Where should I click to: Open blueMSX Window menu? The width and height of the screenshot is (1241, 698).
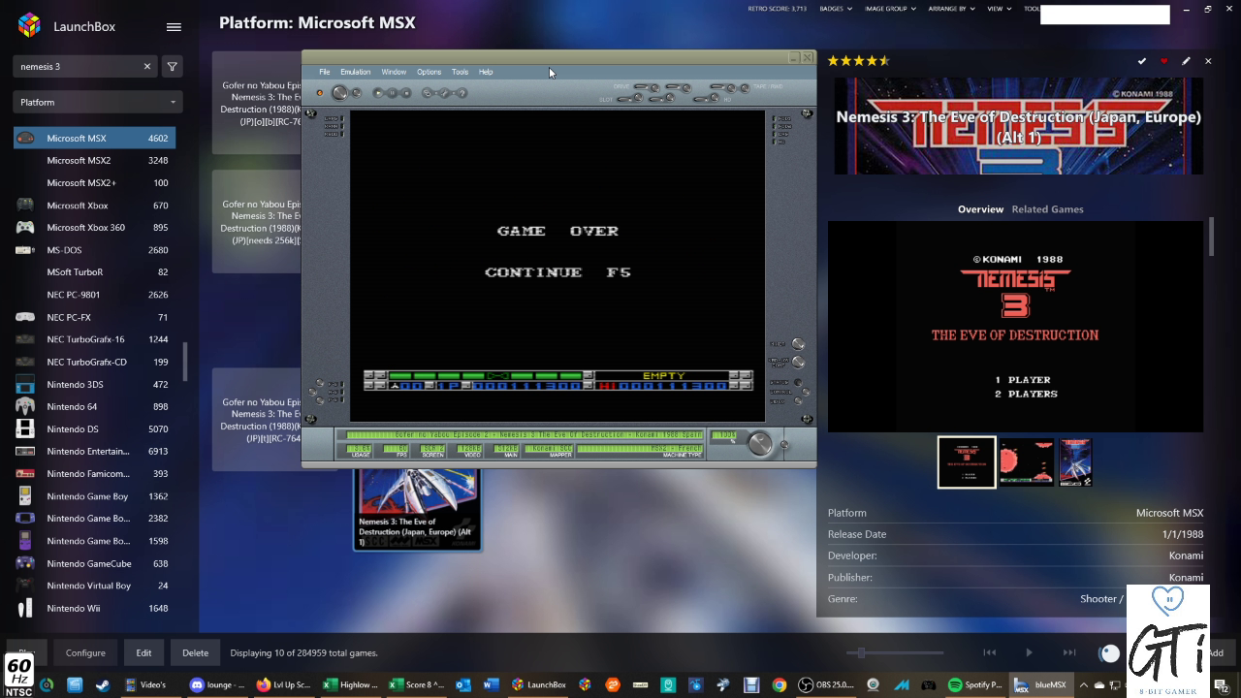point(394,72)
